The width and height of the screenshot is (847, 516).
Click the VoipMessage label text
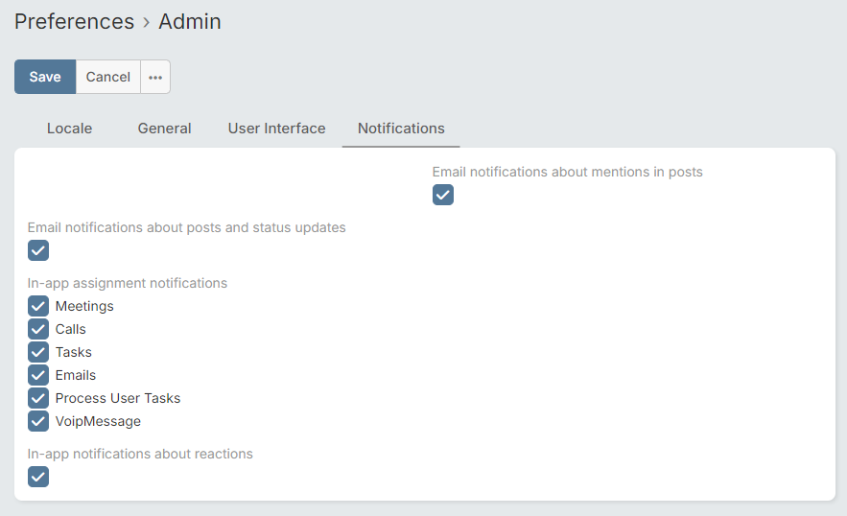point(98,421)
